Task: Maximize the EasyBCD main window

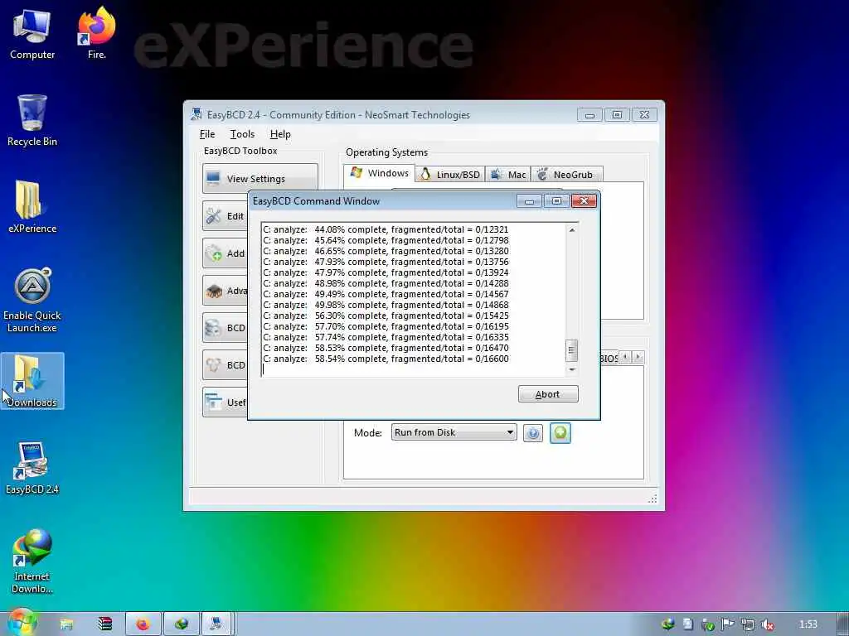Action: (617, 114)
